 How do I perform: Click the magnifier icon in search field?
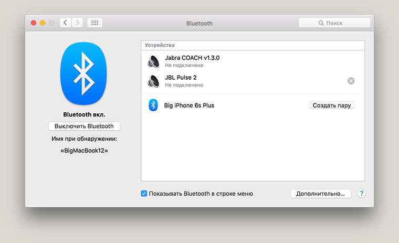click(x=321, y=23)
